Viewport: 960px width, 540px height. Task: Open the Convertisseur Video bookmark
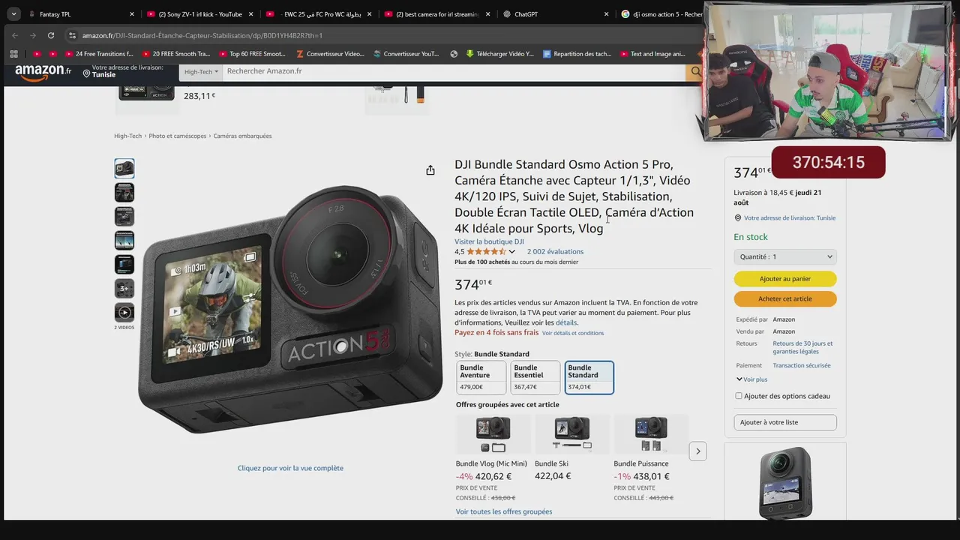(x=331, y=54)
